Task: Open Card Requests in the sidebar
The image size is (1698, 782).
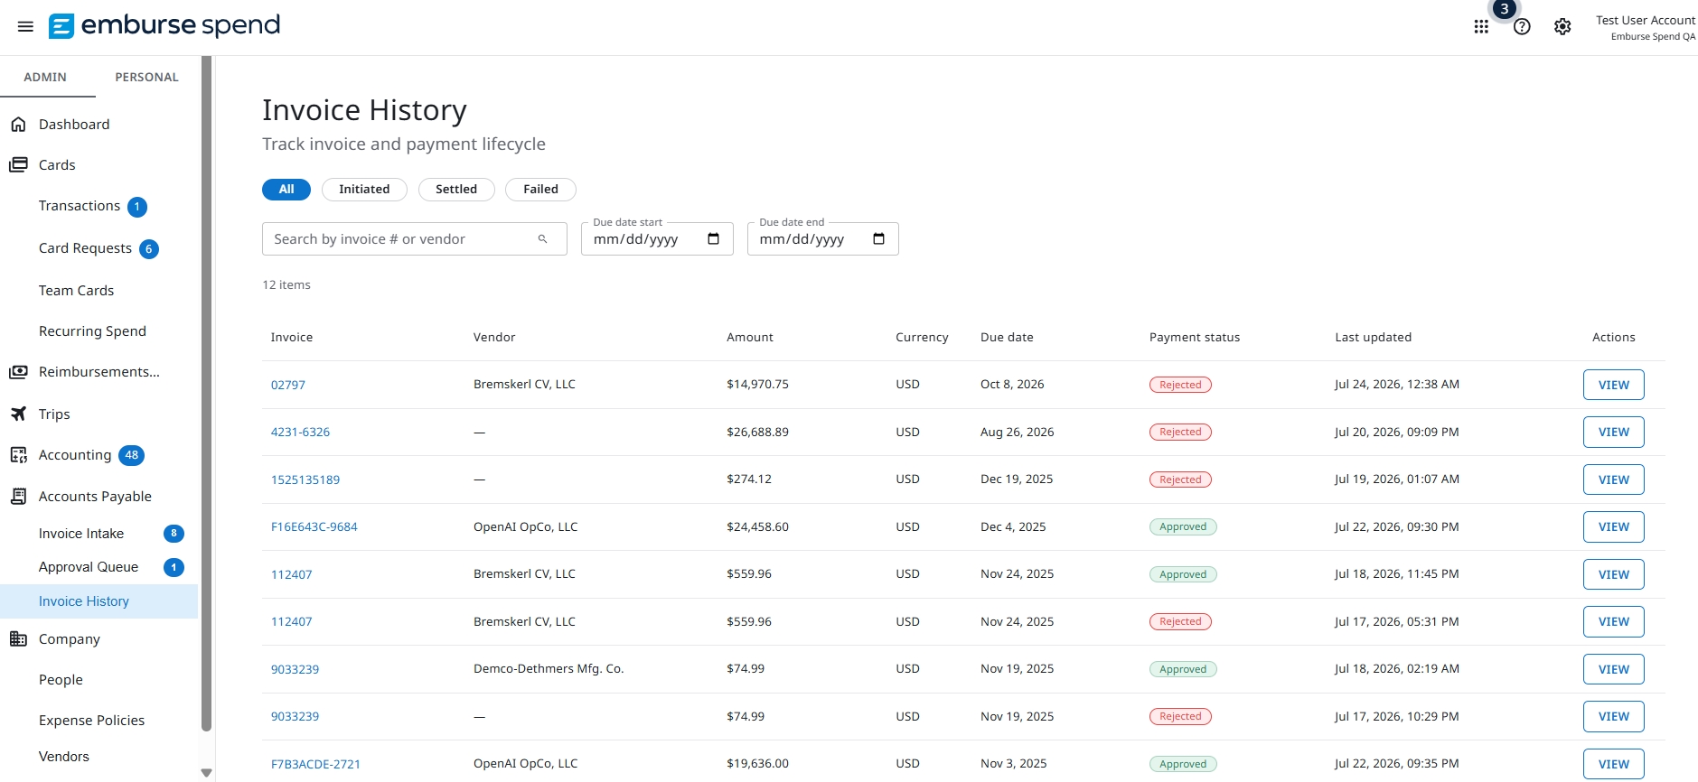Action: click(x=85, y=248)
